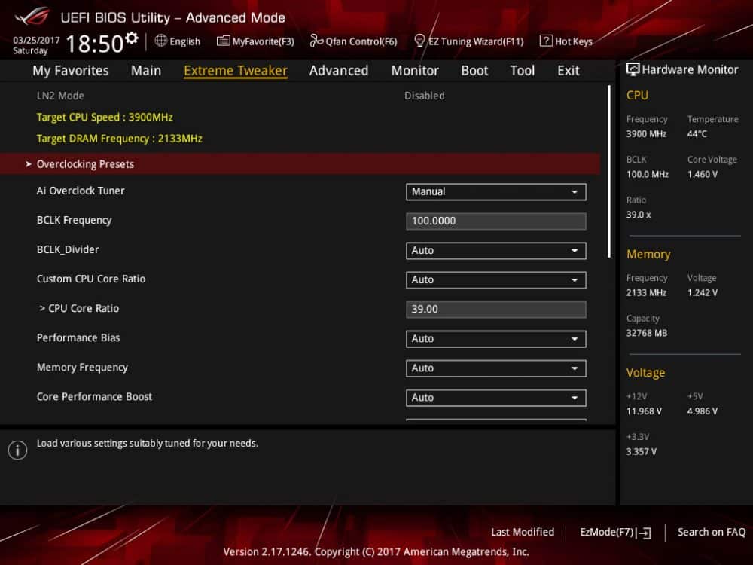
Task: Click the Core Voltage 1.460 V value
Action: [x=702, y=175]
